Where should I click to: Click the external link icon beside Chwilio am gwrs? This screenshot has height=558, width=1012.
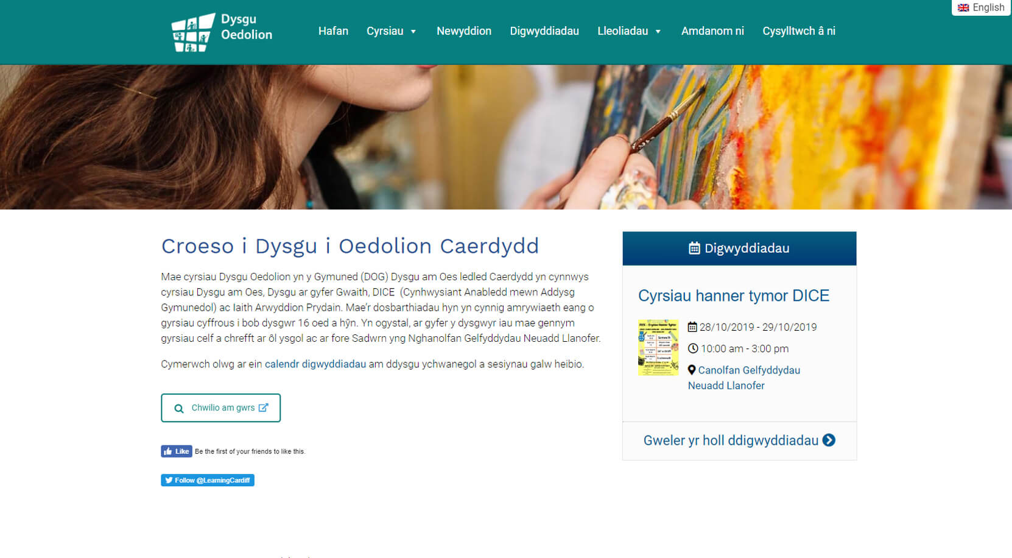click(x=263, y=408)
